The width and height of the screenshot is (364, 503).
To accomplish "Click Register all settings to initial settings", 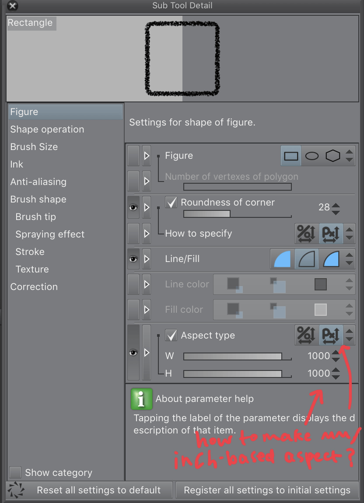I will pyautogui.click(x=267, y=490).
